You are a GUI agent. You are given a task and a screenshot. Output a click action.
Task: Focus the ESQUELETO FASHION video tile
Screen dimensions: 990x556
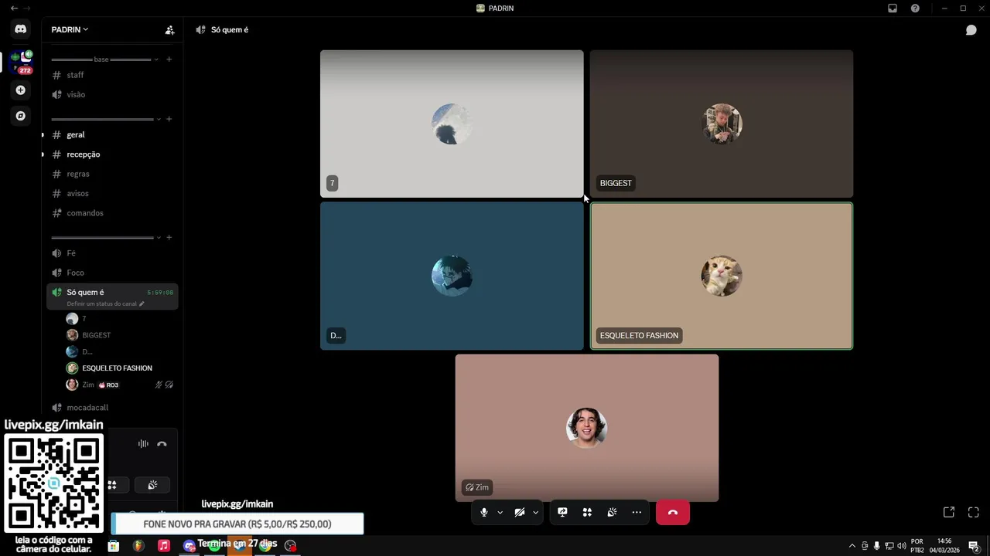click(722, 276)
